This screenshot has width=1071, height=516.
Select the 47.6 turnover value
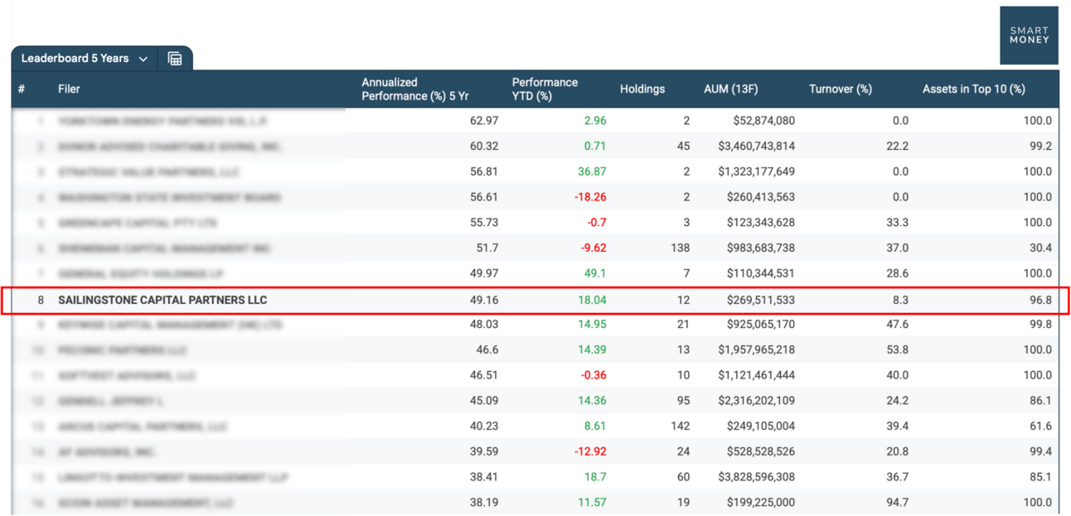[x=897, y=326]
